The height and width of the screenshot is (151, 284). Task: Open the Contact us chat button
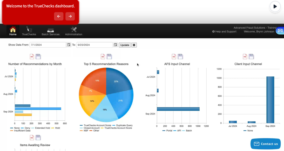point(266,144)
